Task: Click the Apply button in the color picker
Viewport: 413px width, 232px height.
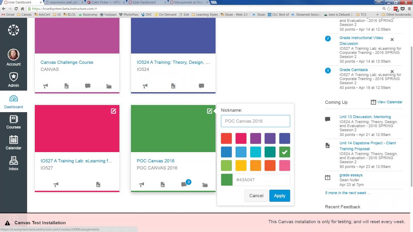Action: [280, 196]
